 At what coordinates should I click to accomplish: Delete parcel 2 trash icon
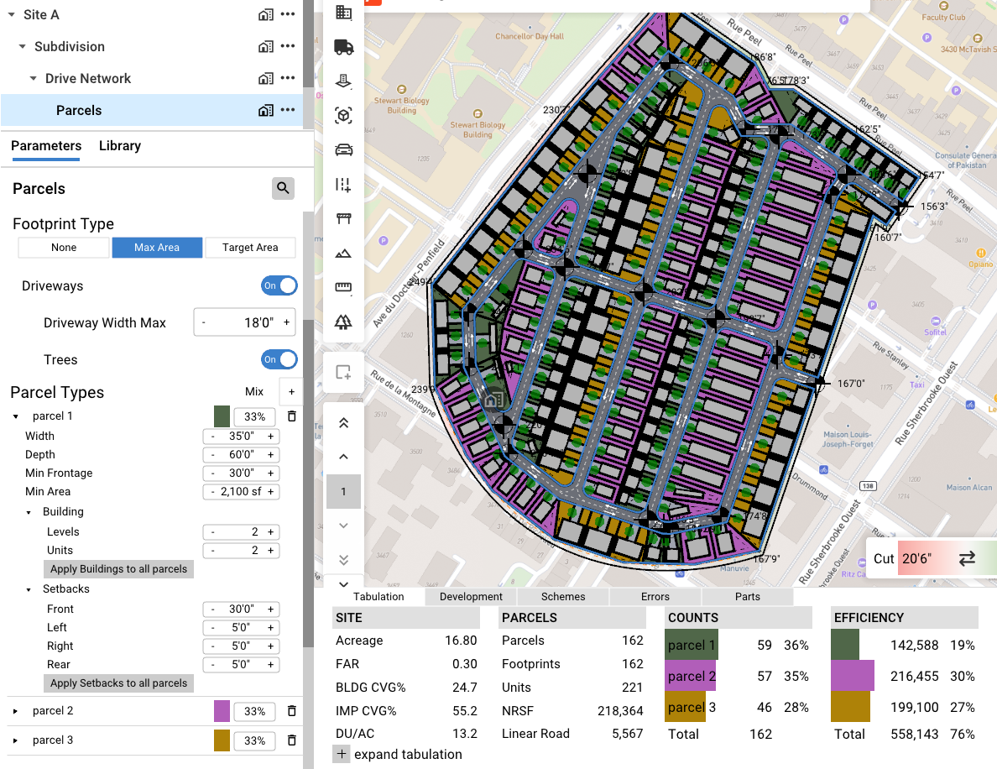tap(292, 710)
